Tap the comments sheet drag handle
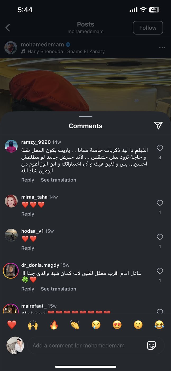Screen dimensions: 171x371 (86, 116)
